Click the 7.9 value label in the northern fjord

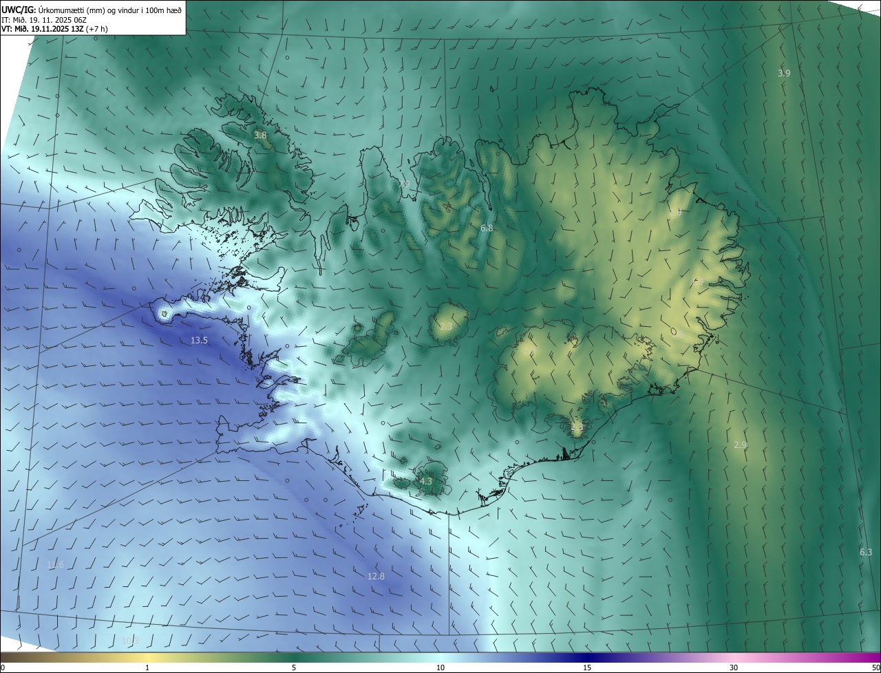[x=404, y=184]
